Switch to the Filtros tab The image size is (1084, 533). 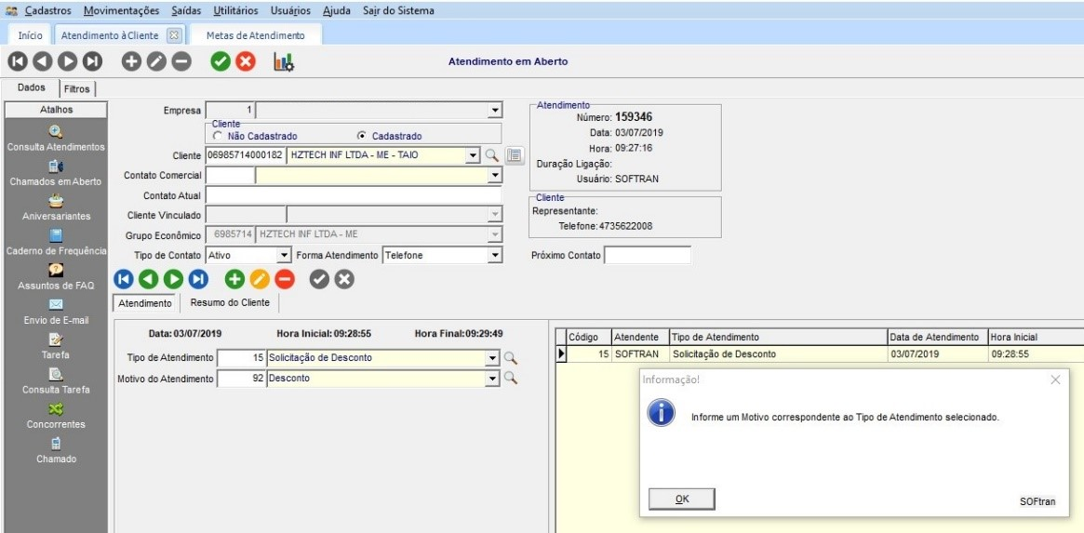[x=77, y=89]
